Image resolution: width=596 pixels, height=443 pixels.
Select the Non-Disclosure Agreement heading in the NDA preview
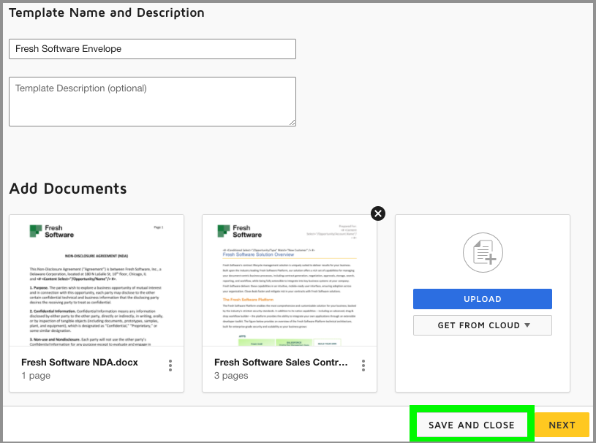coord(97,257)
